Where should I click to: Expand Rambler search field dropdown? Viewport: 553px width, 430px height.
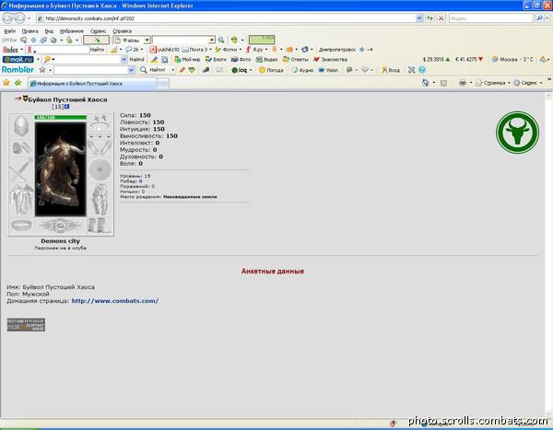131,70
